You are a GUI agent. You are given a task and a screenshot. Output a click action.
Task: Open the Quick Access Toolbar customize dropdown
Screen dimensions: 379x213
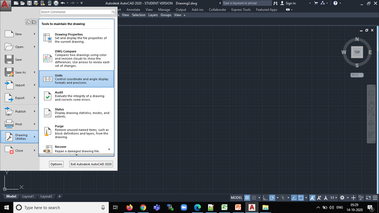coord(81,3)
